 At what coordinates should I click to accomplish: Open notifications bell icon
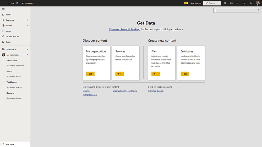click(225, 3)
